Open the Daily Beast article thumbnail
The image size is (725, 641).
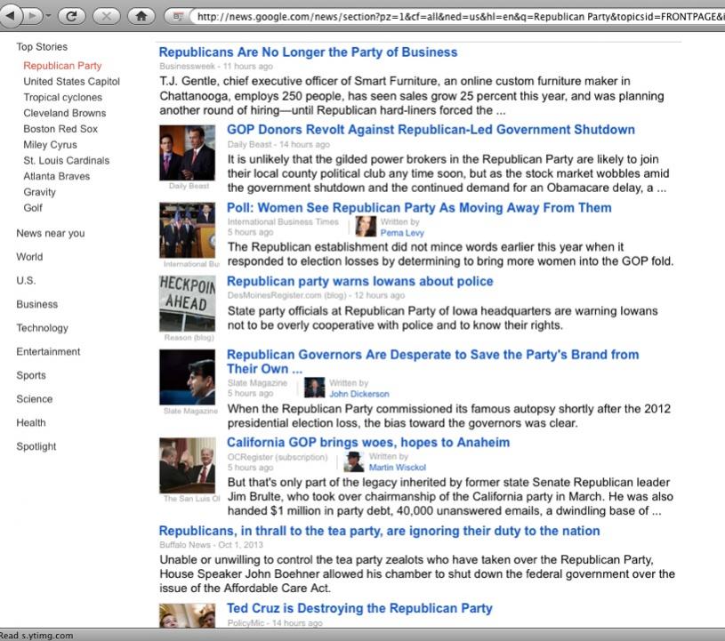[x=188, y=153]
